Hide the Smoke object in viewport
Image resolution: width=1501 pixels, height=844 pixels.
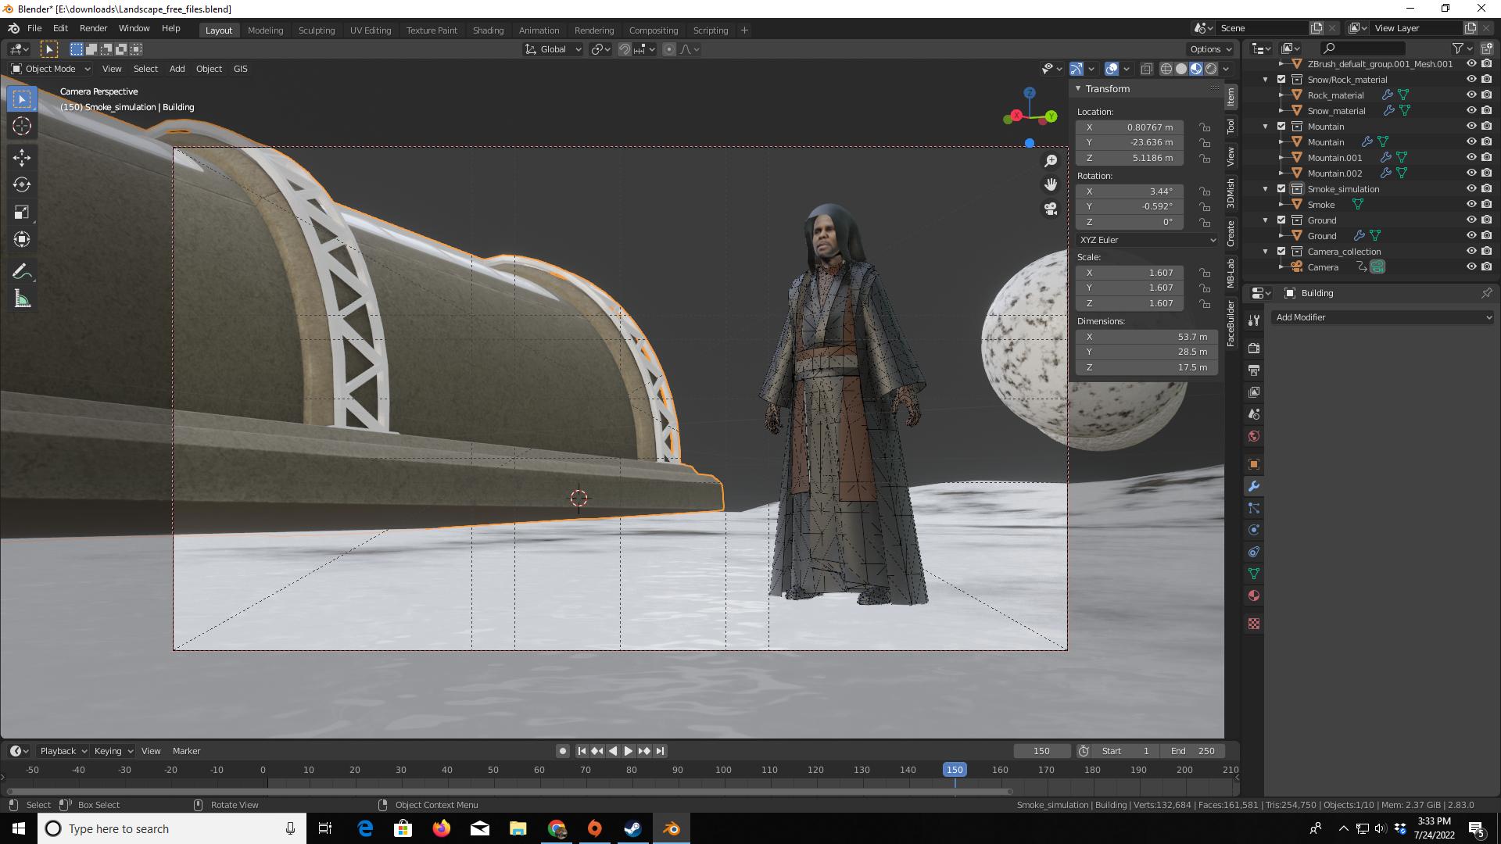[x=1471, y=205]
